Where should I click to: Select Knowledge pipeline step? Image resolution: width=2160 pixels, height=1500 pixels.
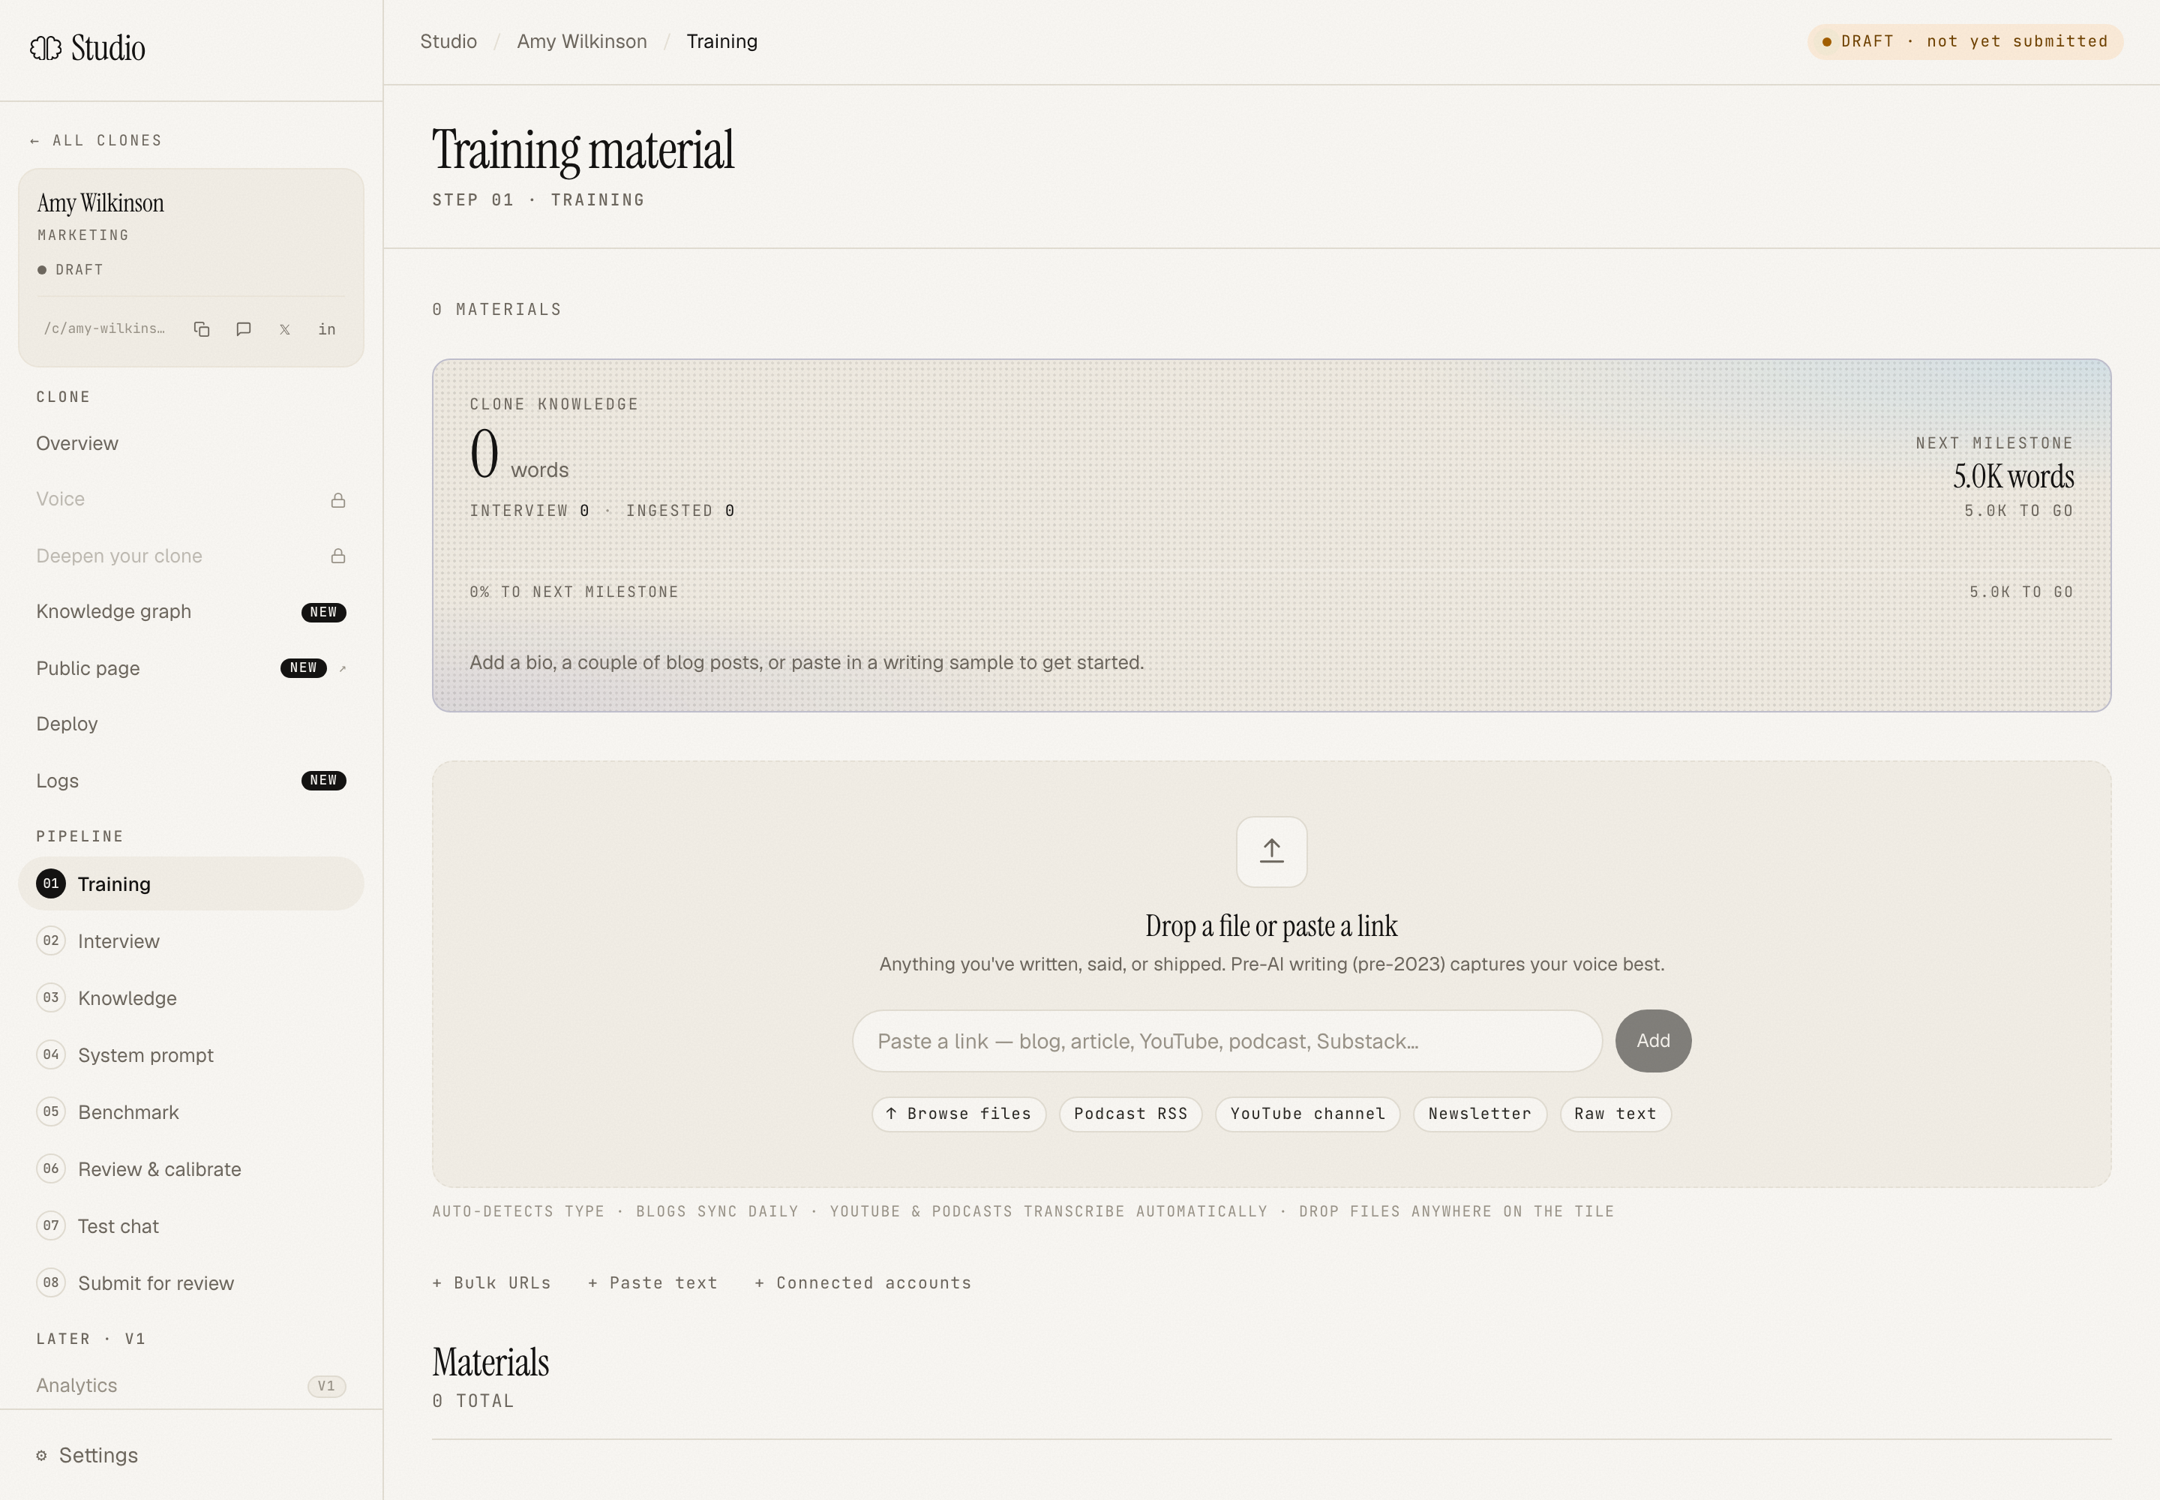(190, 998)
